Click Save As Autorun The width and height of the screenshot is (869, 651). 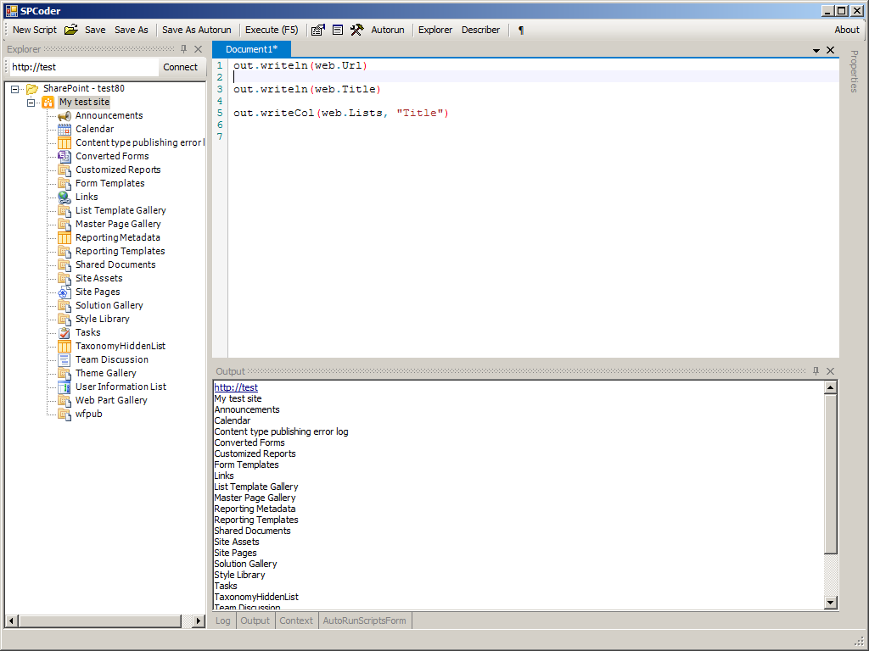197,30
